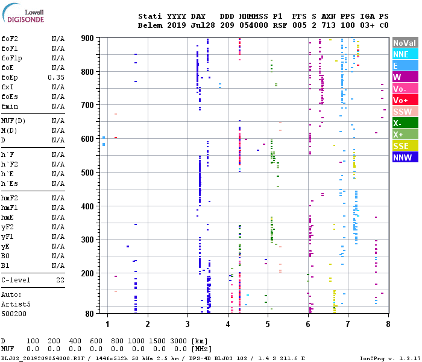
Task: Select the Vo+ legend color swatch
Action: tap(405, 100)
